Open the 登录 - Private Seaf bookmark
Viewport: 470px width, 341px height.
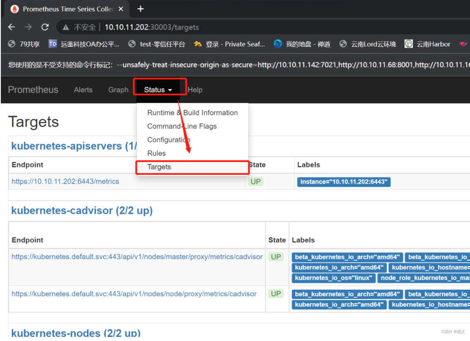(x=229, y=44)
